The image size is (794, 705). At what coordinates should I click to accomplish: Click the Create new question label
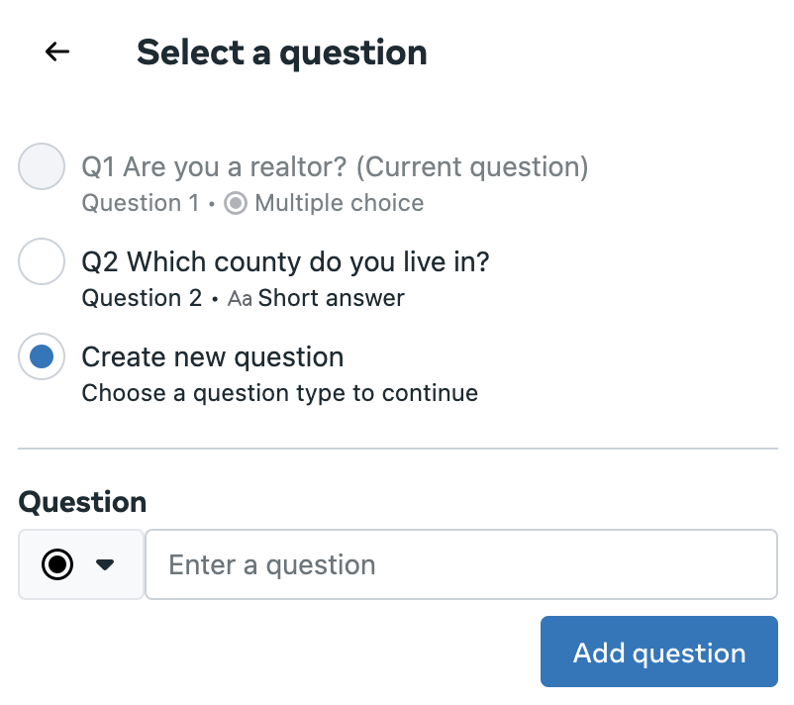(213, 357)
